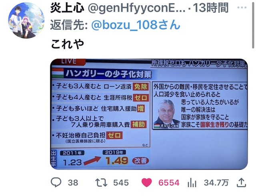Click the retweet arrows icon
Screen dimensions: 256x196
click(101, 183)
